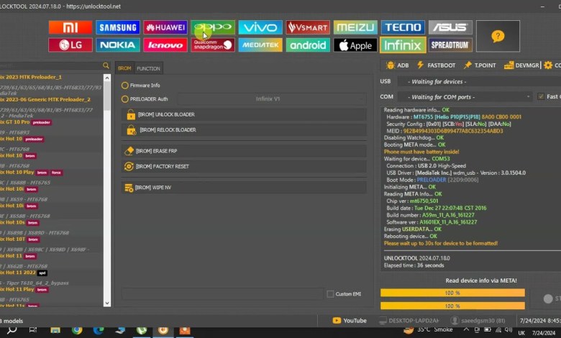
Task: Run [BROM] ERASE FRP
Action: pyautogui.click(x=244, y=151)
